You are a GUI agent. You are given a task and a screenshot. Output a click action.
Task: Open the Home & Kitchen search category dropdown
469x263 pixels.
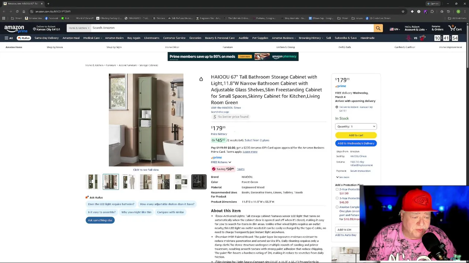coord(79,28)
